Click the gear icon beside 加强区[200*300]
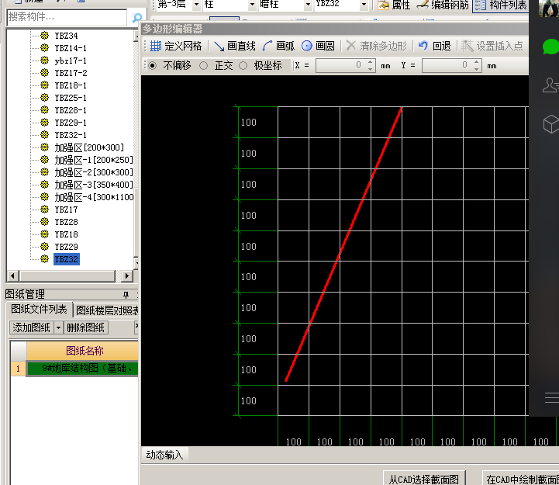This screenshot has height=485, width=559. pyautogui.click(x=44, y=147)
